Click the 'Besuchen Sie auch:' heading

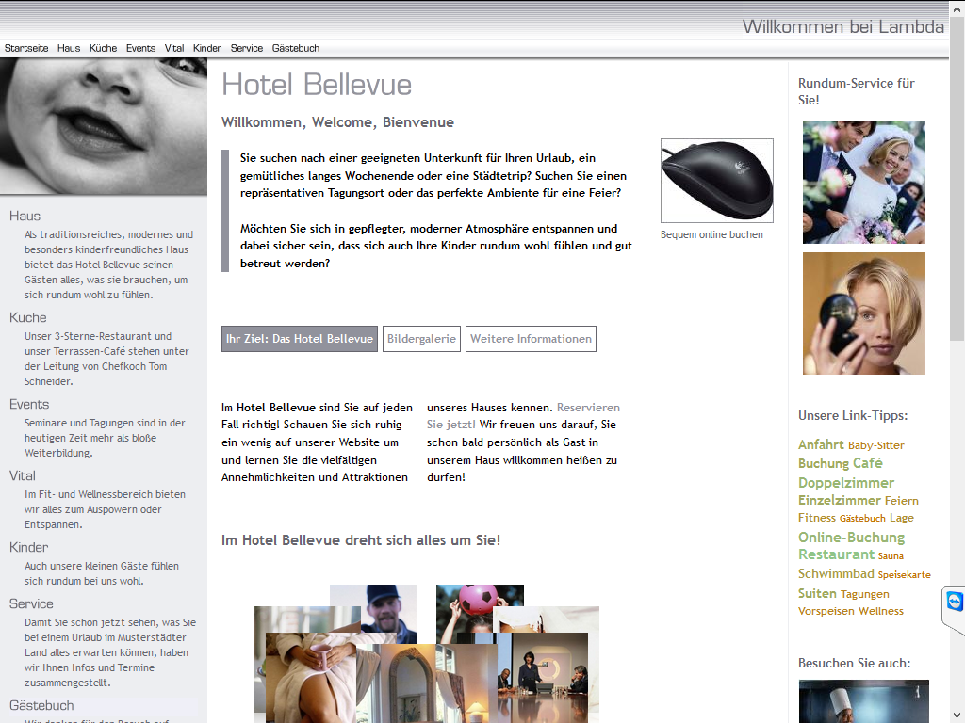[854, 664]
